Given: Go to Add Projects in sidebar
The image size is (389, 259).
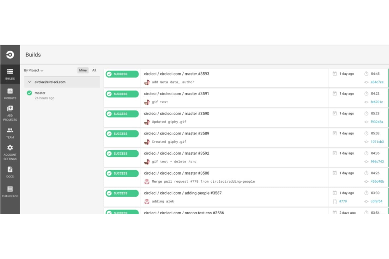Looking at the screenshot, I should click(10, 113).
